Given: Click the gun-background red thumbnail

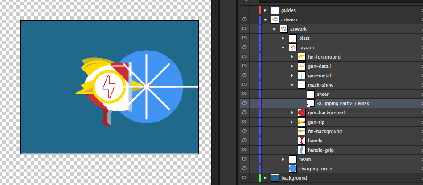Looking at the screenshot, I should point(302,113).
